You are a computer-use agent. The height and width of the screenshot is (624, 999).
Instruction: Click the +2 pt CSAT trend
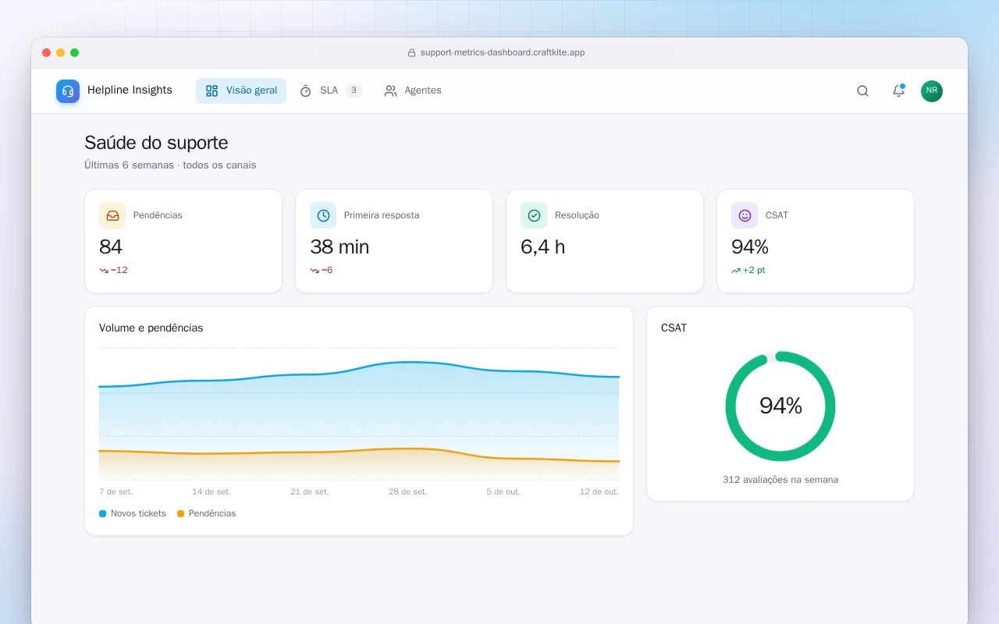[x=748, y=270]
